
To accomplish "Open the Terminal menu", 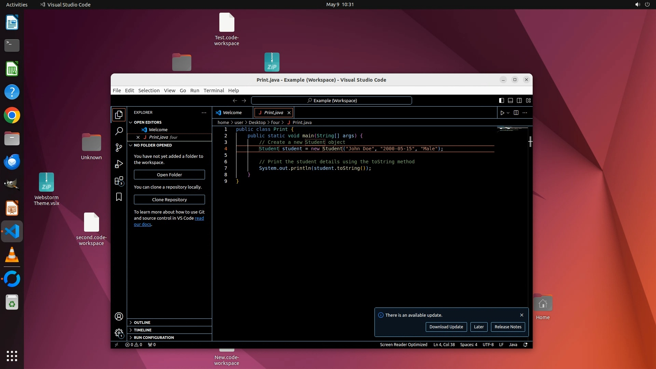I will click(x=214, y=91).
